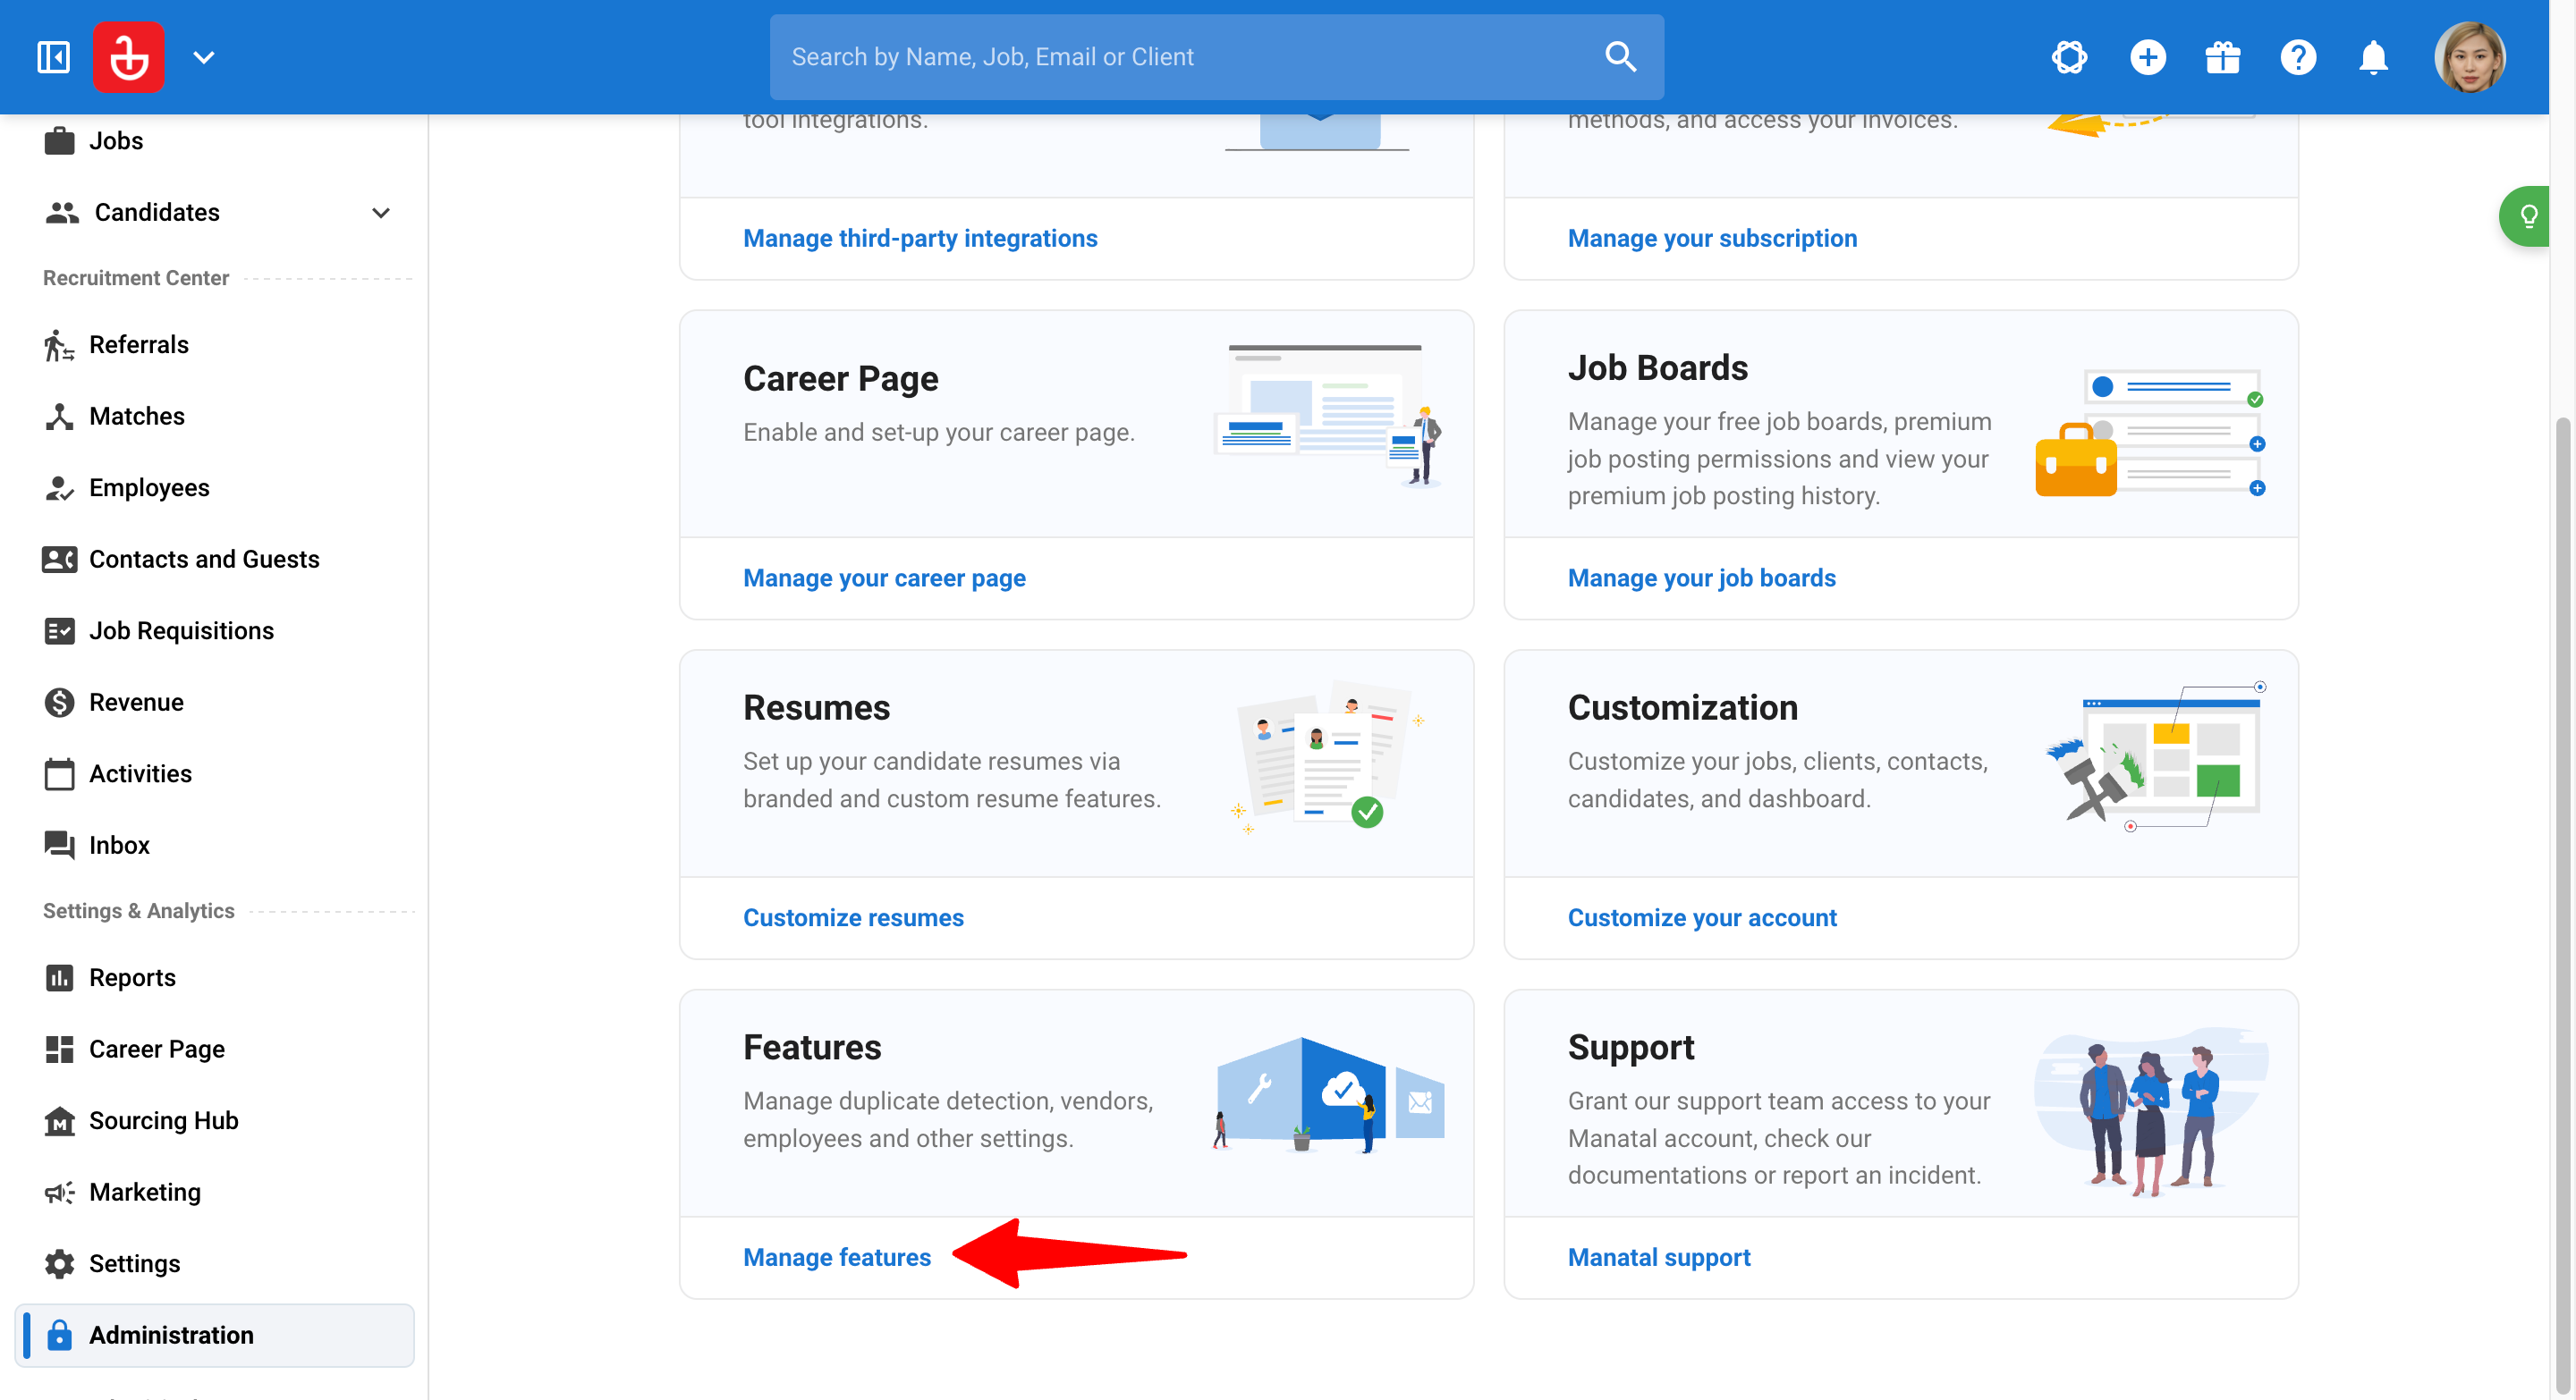Screen dimensions: 2576x1400
Task: Click the user profile avatar
Action: coord(2469,57)
